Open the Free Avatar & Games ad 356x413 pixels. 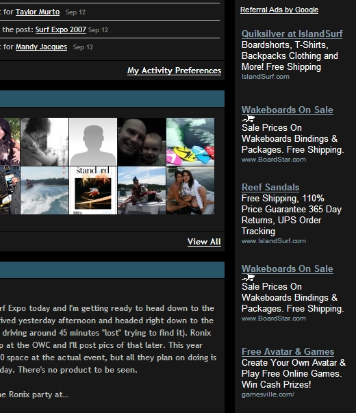pyautogui.click(x=288, y=351)
